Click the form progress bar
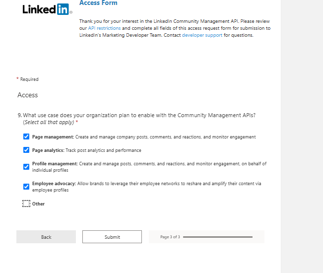The image size is (323, 273). click(218, 237)
